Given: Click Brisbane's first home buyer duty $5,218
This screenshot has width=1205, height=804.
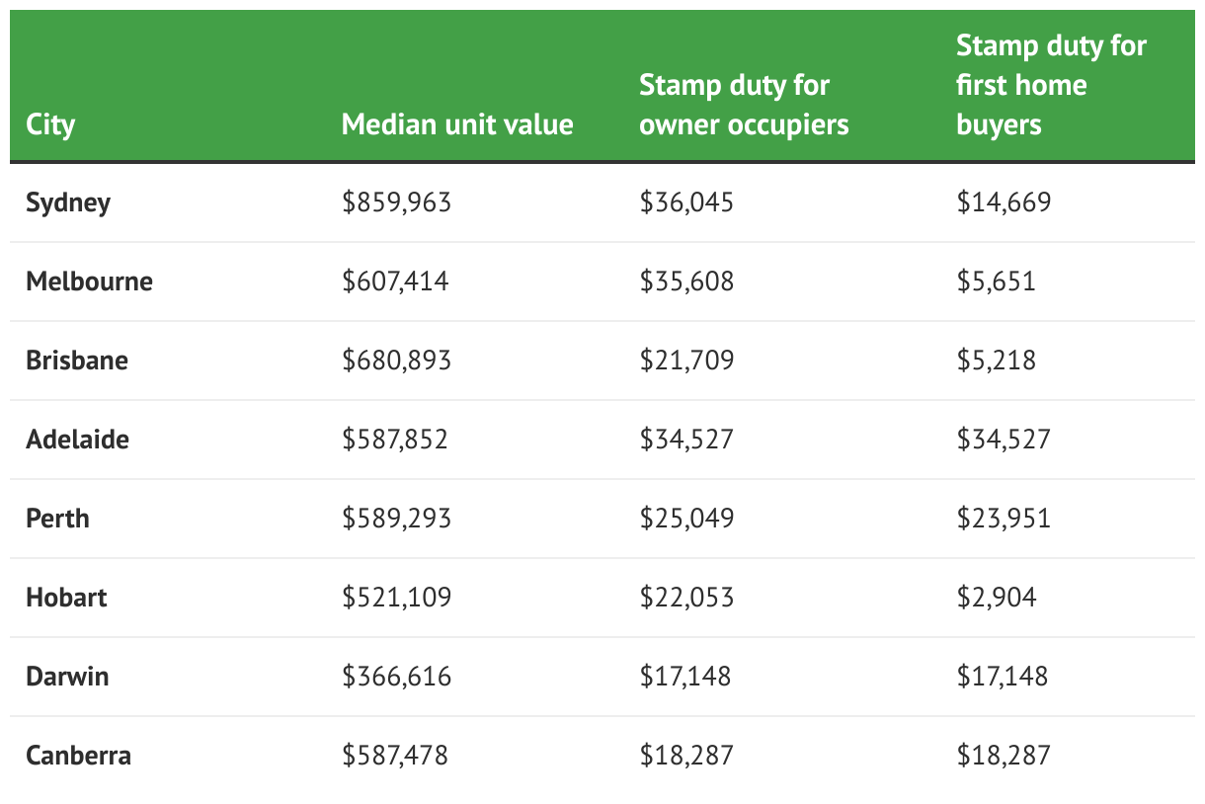Looking at the screenshot, I should pyautogui.click(x=996, y=361).
